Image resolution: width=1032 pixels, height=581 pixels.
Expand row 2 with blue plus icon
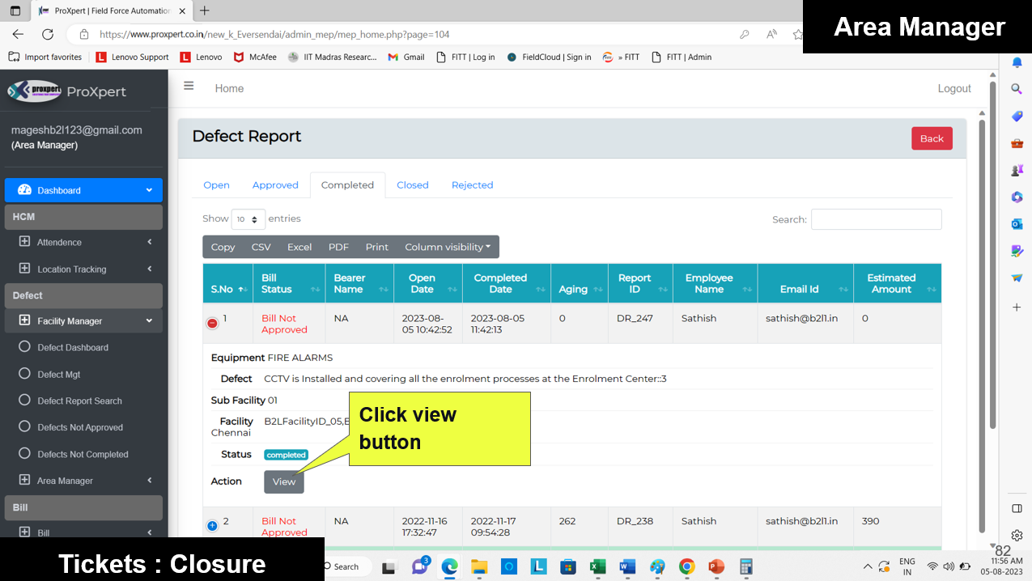[212, 525]
